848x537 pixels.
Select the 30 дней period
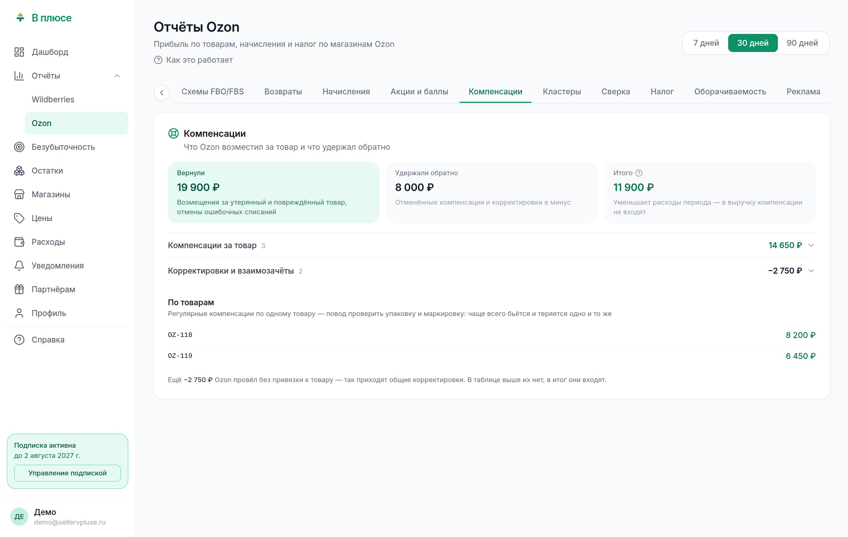[753, 43]
